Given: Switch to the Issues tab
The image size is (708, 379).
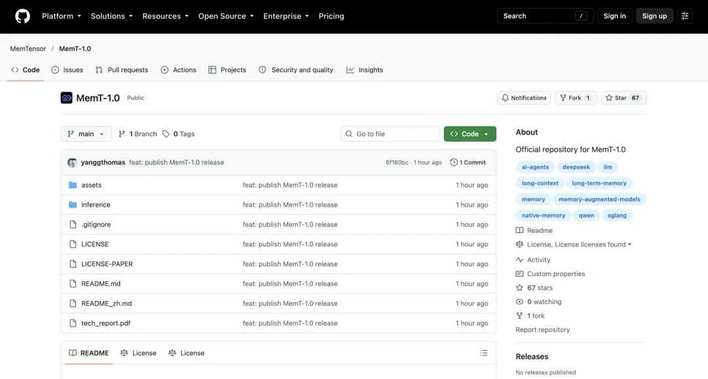Looking at the screenshot, I should (68, 70).
